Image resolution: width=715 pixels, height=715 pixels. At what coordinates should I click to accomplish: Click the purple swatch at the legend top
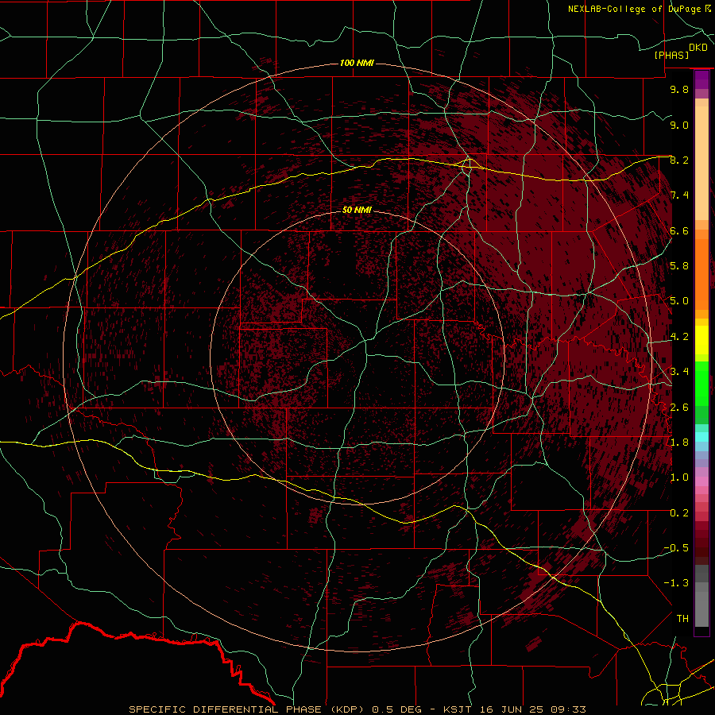[701, 79]
